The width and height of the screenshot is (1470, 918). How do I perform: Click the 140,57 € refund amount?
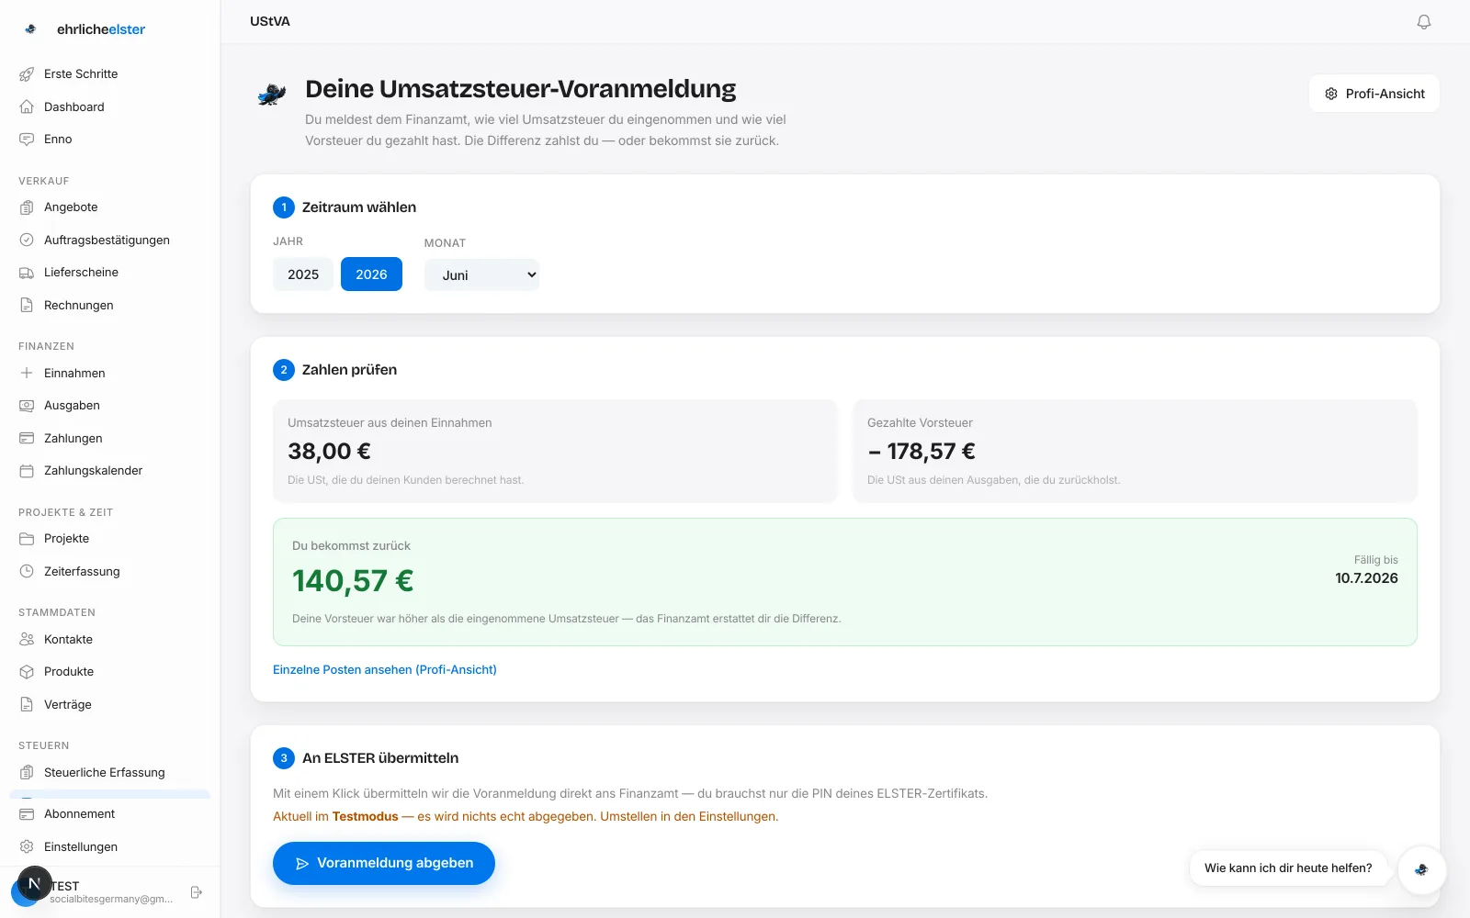pos(353,581)
